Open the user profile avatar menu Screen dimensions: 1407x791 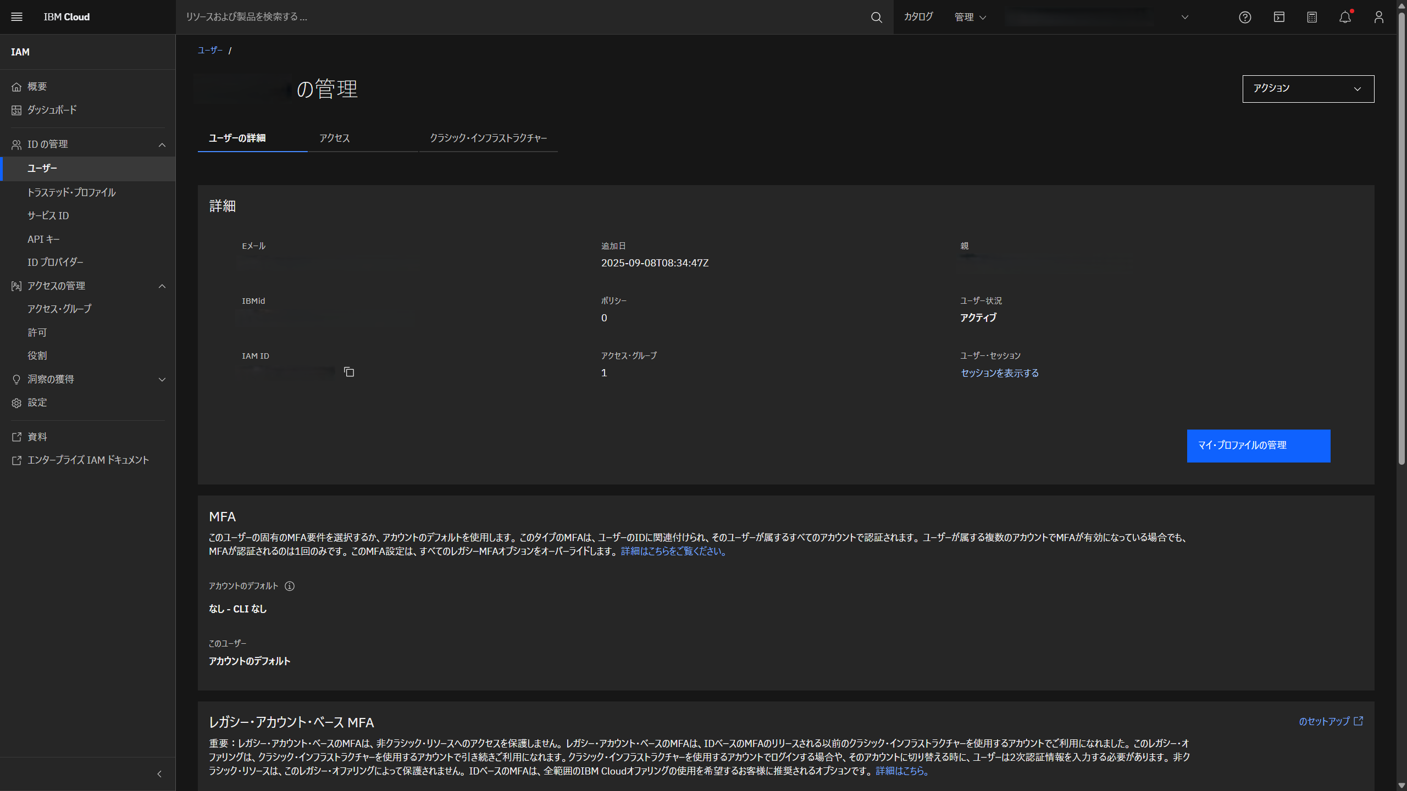[1378, 17]
